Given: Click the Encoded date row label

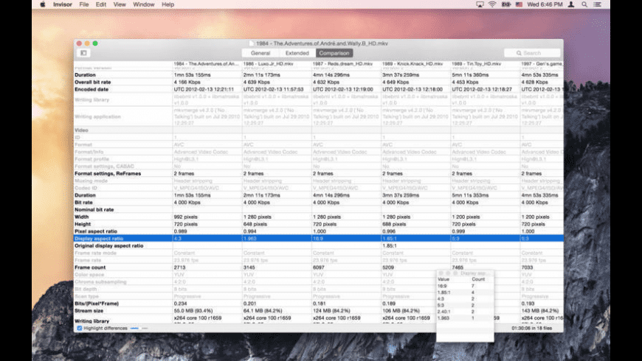Looking at the screenshot, I should (92, 89).
